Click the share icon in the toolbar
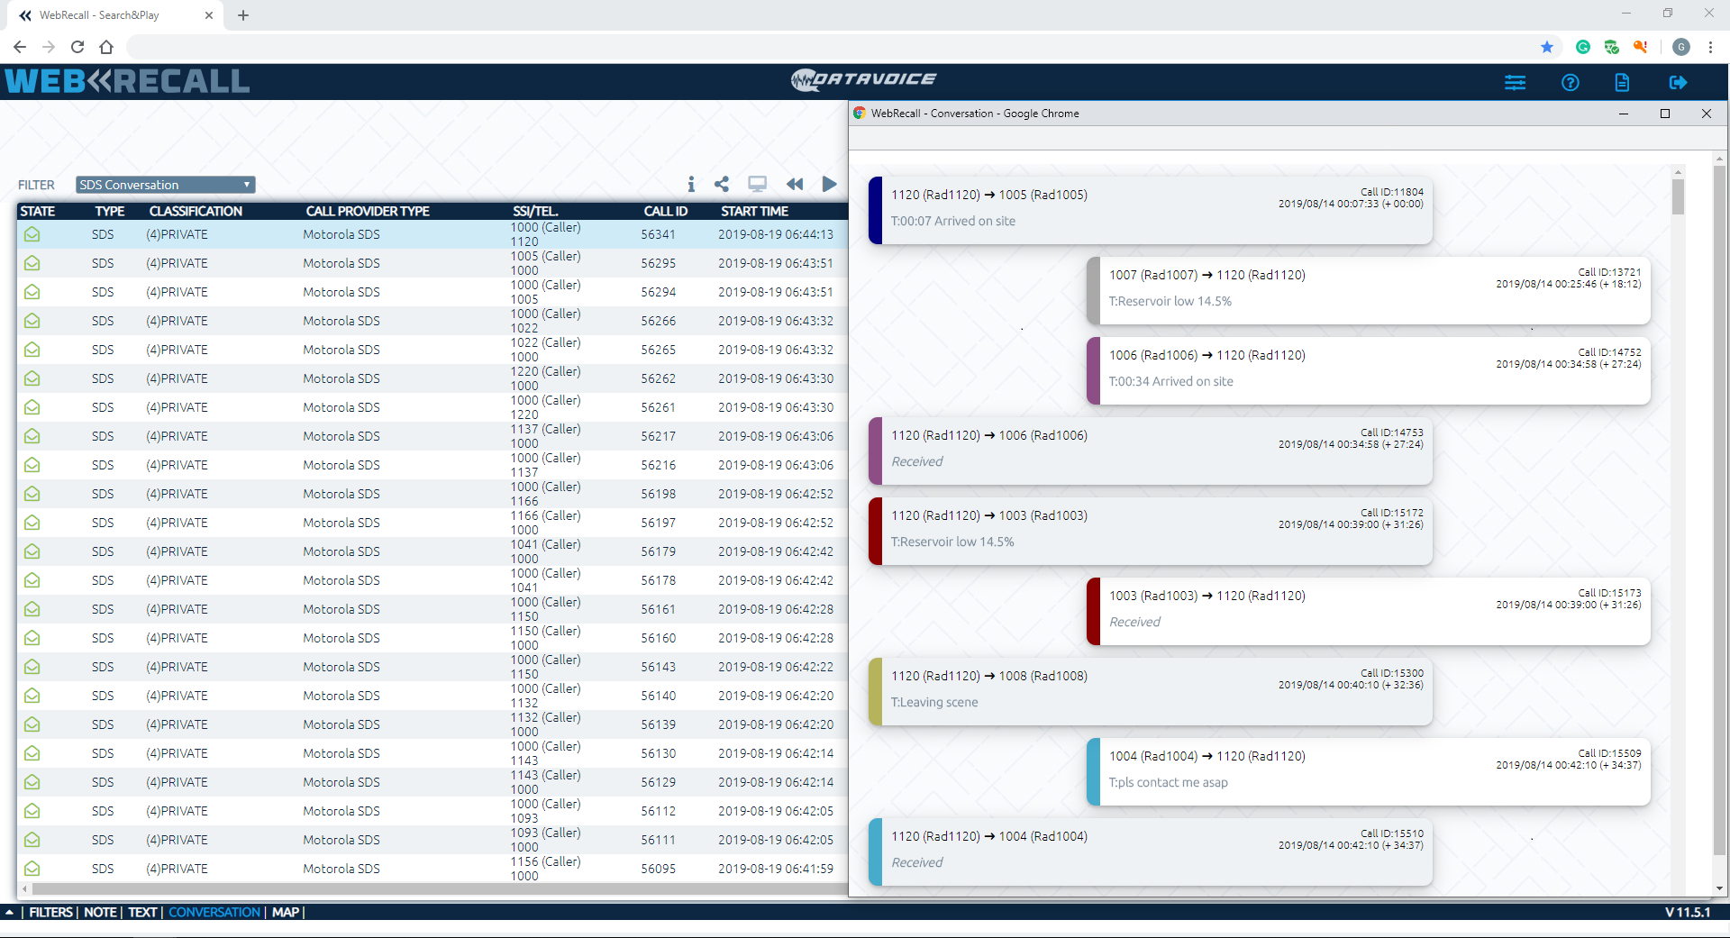The width and height of the screenshot is (1730, 938). pyautogui.click(x=722, y=184)
